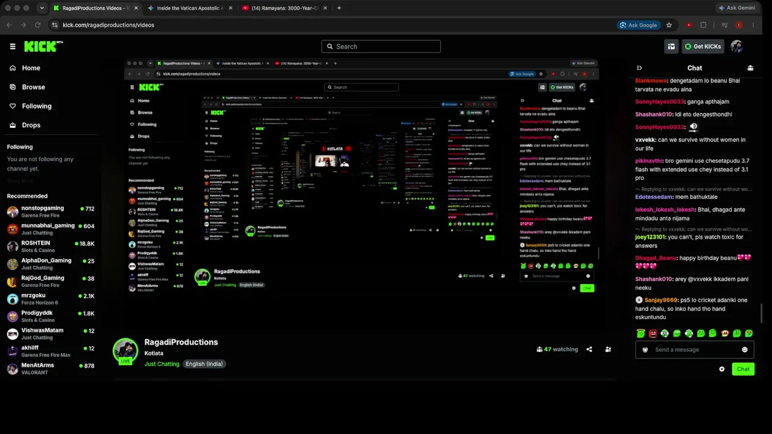Open the nonstopgaming recommended channel
The width and height of the screenshot is (772, 434).
tap(51, 212)
